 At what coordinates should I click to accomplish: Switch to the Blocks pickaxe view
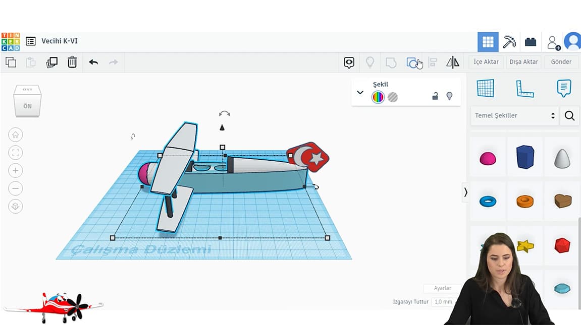509,42
